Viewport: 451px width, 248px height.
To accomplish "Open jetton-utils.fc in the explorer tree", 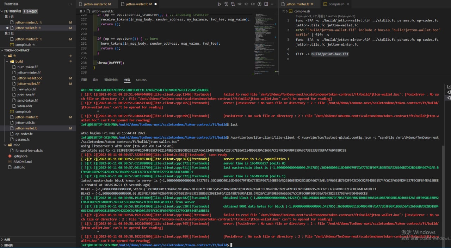I will (38, 123).
